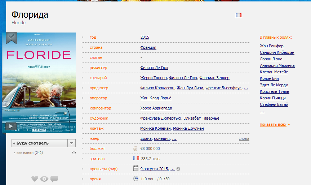Open composer Хорхе Арриагада link
This screenshot has height=185, width=311.
click(156, 108)
